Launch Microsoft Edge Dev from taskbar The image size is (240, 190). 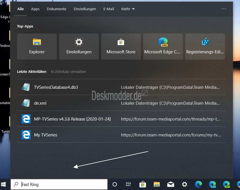(226, 184)
